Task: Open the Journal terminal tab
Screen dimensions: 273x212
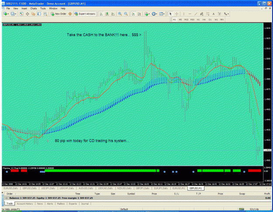Action: [x=85, y=204]
